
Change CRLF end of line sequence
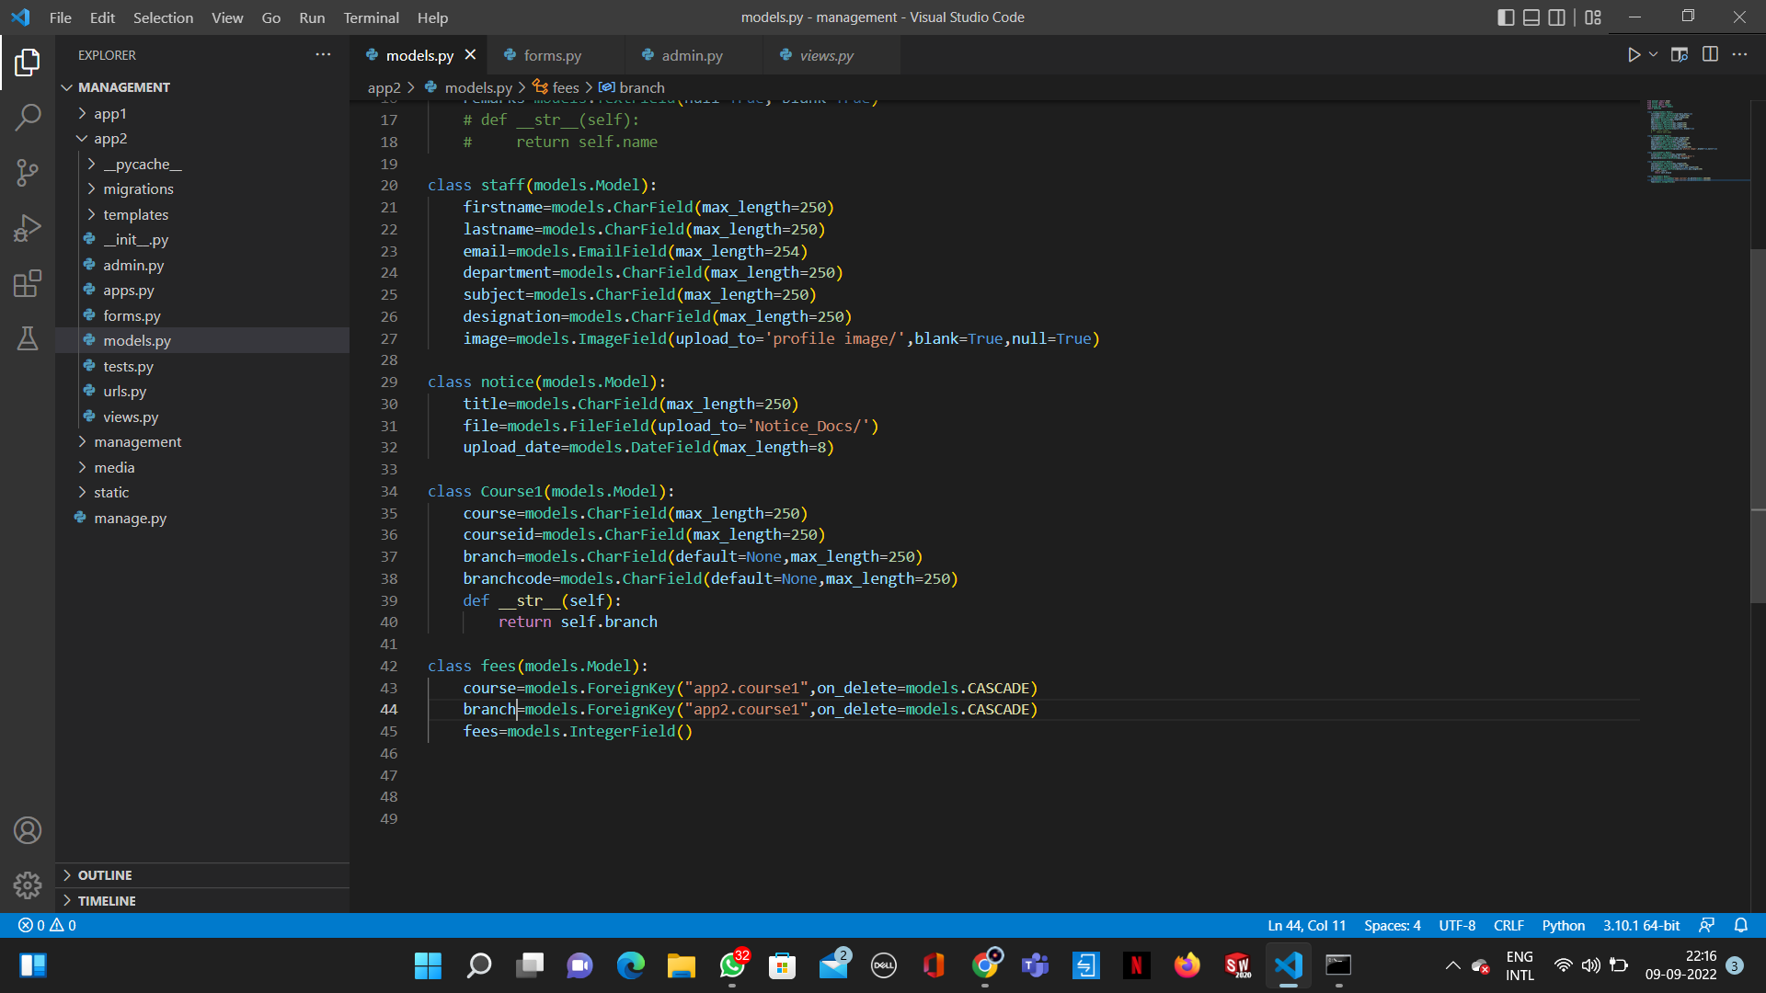coord(1508,925)
